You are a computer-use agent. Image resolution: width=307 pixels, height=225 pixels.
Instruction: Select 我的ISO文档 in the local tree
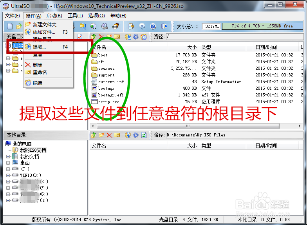[x=33, y=150]
